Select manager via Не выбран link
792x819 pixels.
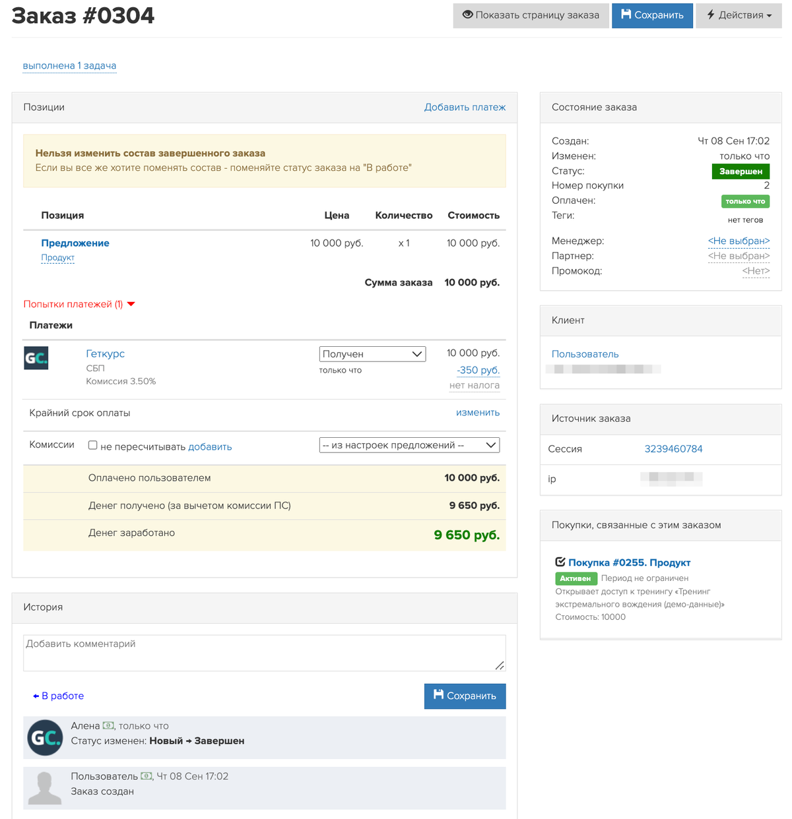[739, 241]
